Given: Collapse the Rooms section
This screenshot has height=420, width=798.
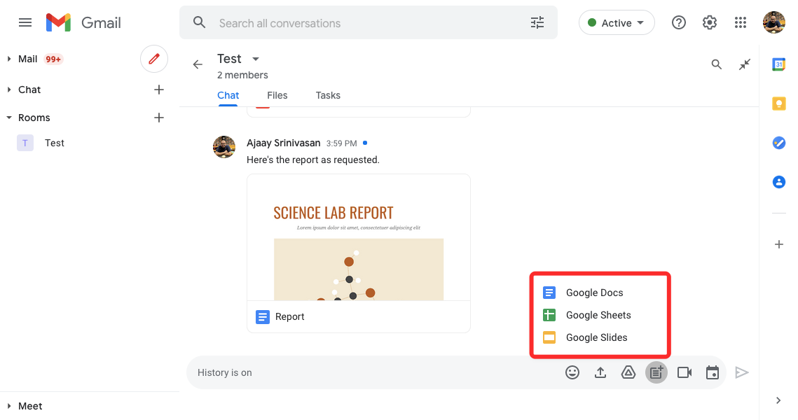Looking at the screenshot, I should 9,118.
